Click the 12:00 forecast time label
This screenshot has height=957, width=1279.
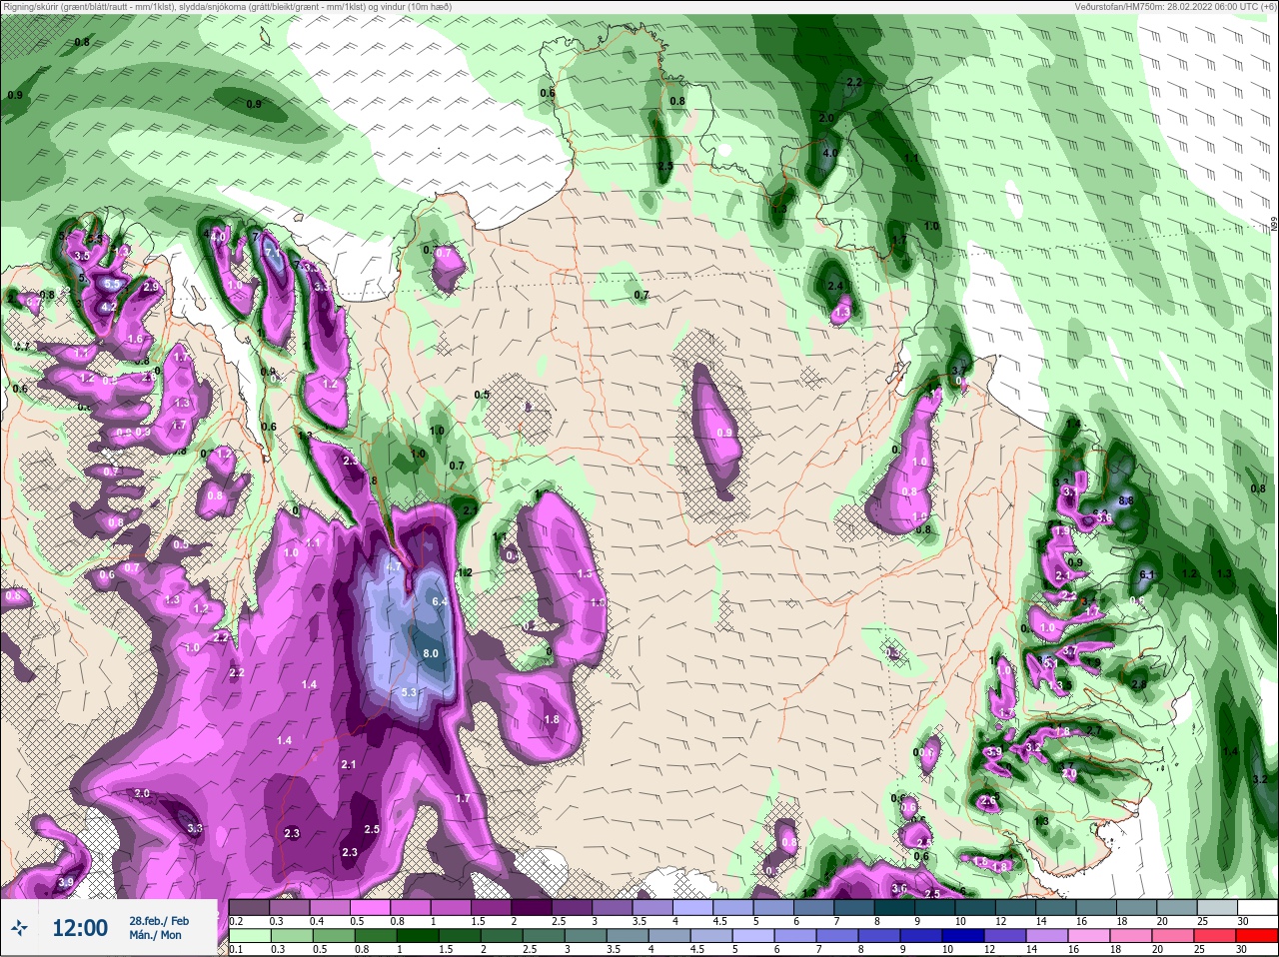tap(80, 928)
